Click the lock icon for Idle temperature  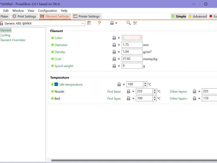(119, 84)
